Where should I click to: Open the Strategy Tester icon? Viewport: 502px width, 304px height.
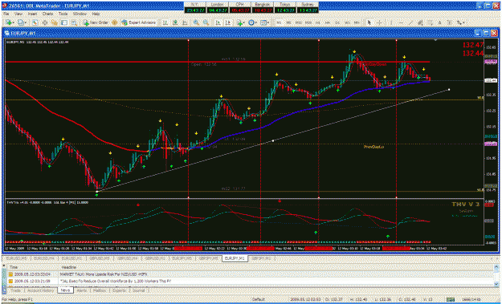tap(74, 22)
